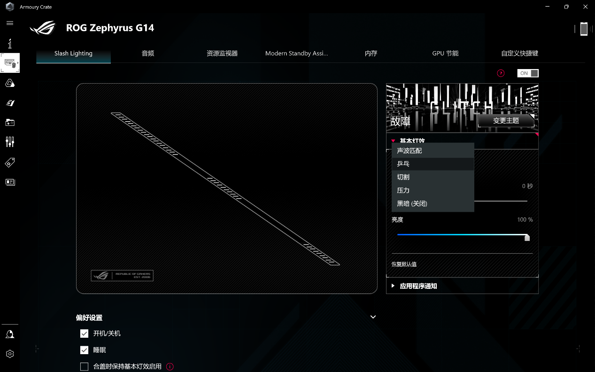Uncheck the 开机/关机 checkbox

tap(85, 333)
